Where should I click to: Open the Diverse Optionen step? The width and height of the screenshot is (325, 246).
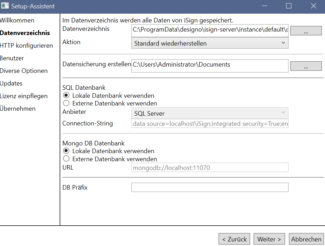23,71
